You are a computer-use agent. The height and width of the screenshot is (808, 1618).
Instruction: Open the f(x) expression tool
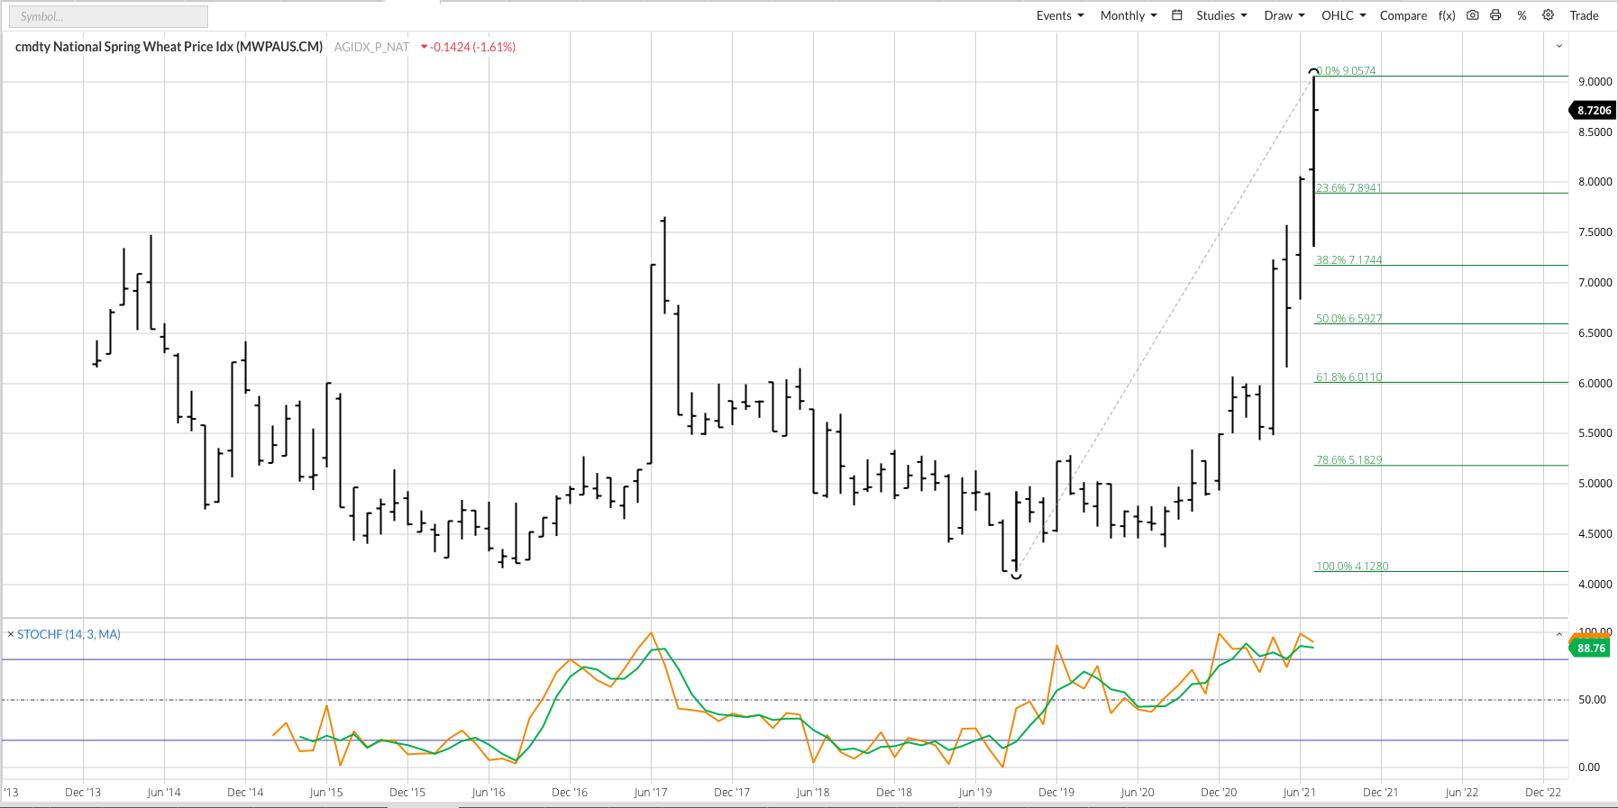pos(1447,15)
